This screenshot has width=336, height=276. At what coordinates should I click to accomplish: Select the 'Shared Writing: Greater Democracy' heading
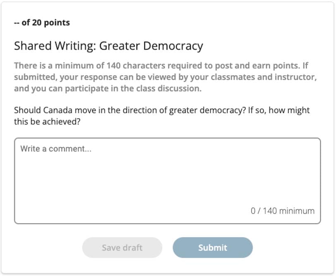coord(108,46)
